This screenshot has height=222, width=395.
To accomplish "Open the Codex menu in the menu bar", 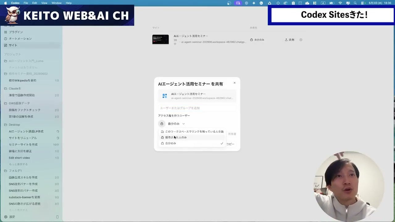I will click(15, 3).
